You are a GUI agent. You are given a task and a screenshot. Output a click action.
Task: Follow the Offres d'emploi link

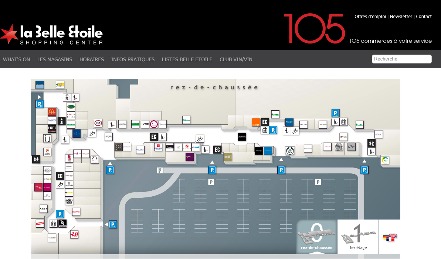(370, 17)
